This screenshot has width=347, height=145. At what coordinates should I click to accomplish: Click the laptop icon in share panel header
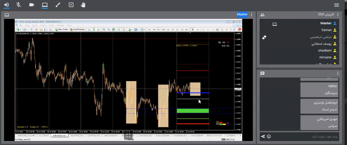[7, 15]
